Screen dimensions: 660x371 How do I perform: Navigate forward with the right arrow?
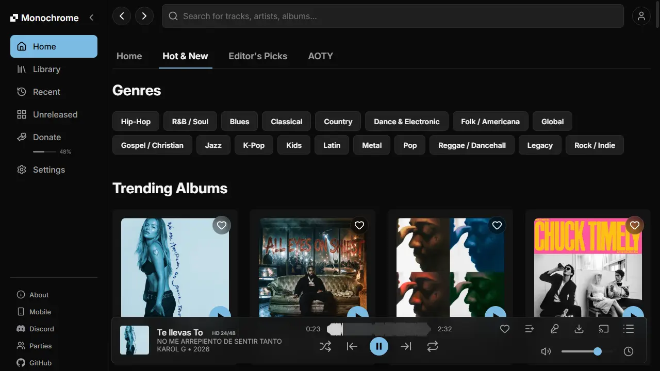tap(144, 16)
